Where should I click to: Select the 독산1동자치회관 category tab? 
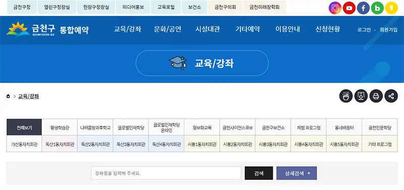pyautogui.click(x=60, y=144)
